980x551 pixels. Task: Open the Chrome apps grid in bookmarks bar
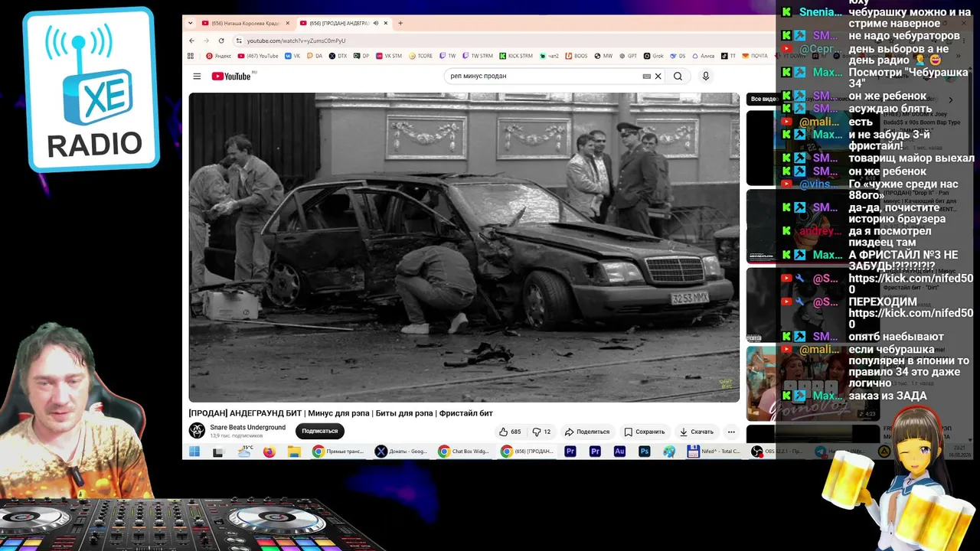[x=191, y=56]
